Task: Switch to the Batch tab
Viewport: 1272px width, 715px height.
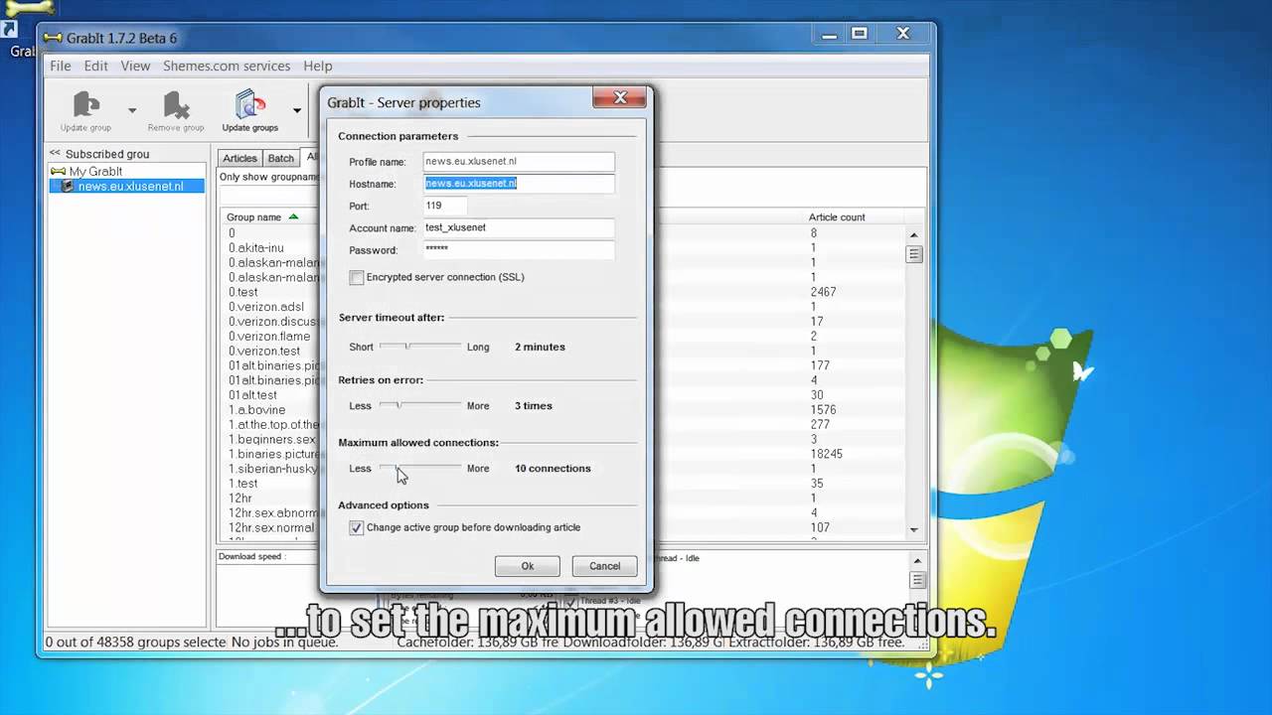Action: [281, 158]
